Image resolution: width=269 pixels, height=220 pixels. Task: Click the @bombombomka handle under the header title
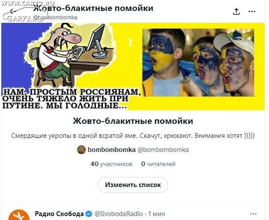tap(55, 18)
